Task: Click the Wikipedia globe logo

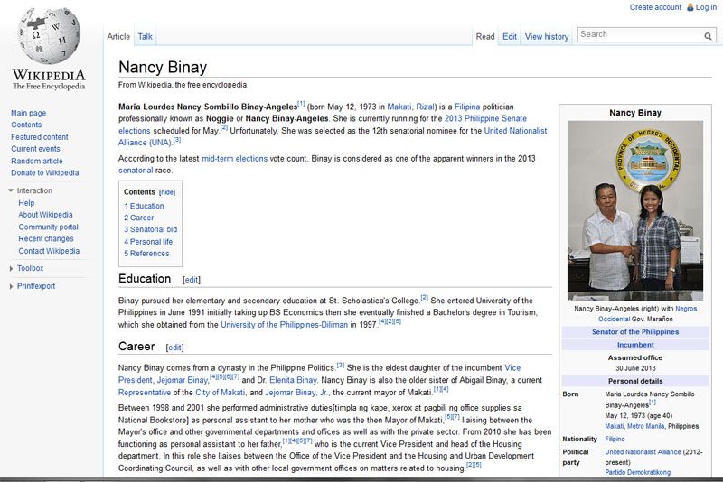Action: point(49,35)
